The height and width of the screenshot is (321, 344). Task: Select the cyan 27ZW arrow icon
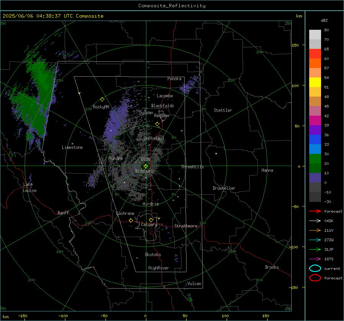coord(315,240)
